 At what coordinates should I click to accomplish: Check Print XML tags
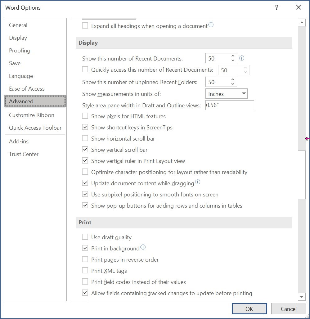click(x=85, y=271)
